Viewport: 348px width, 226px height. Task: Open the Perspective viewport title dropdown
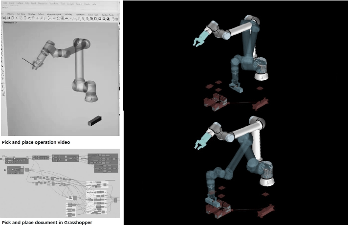coord(9,23)
